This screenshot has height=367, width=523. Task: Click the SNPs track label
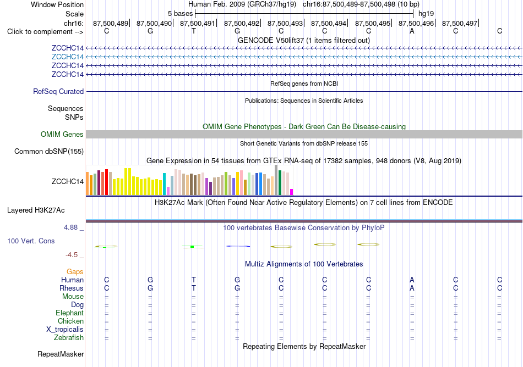[x=74, y=117]
